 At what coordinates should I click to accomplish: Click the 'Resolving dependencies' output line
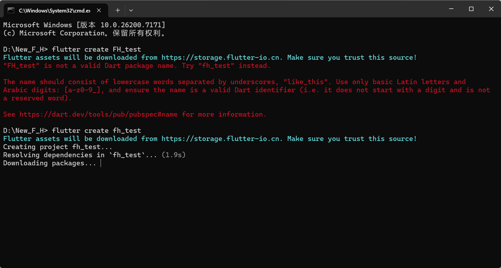(94, 155)
